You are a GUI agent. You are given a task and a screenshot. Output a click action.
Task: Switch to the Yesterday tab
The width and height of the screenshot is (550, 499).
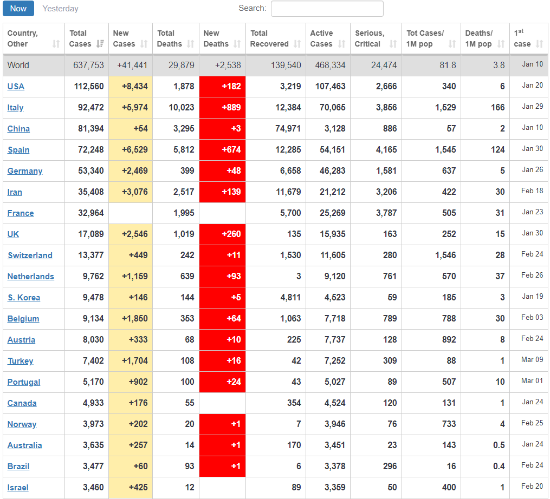[x=60, y=9]
